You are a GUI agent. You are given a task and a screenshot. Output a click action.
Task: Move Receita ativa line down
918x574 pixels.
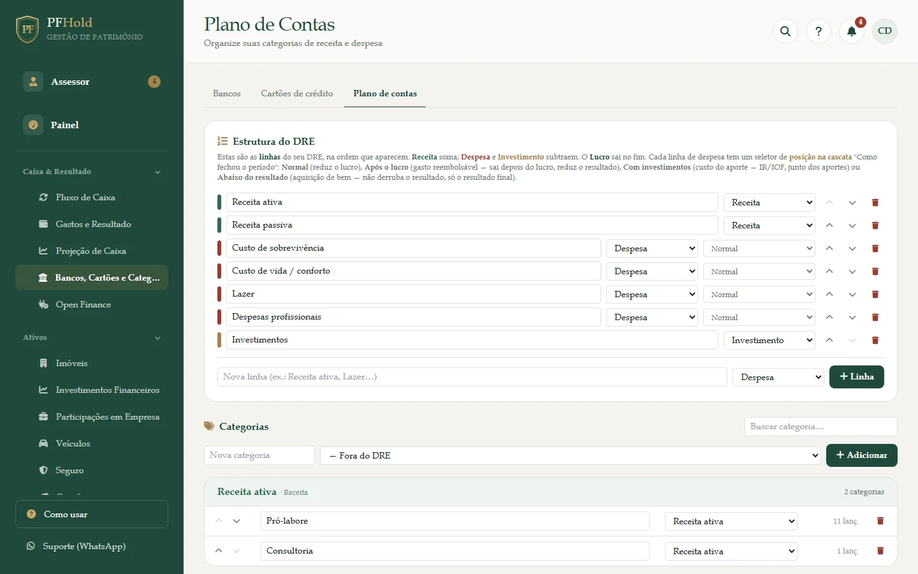click(x=852, y=203)
